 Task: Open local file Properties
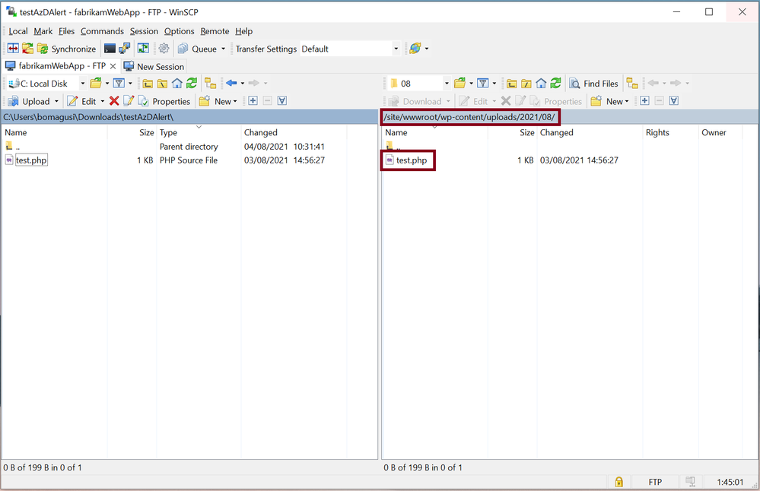pos(164,101)
